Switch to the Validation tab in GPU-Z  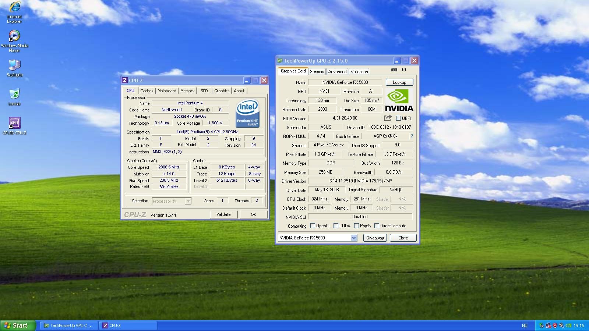click(359, 72)
